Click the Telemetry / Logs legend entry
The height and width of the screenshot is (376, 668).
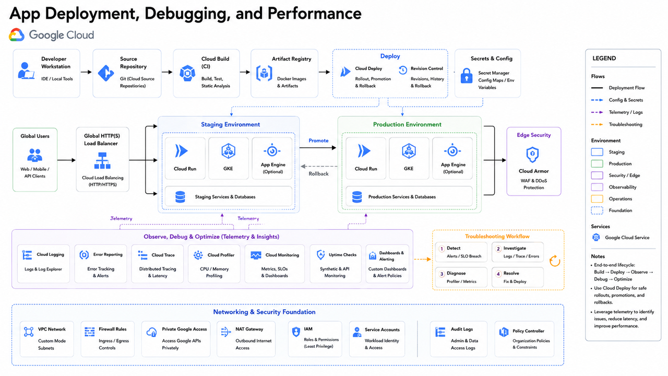click(x=617, y=112)
